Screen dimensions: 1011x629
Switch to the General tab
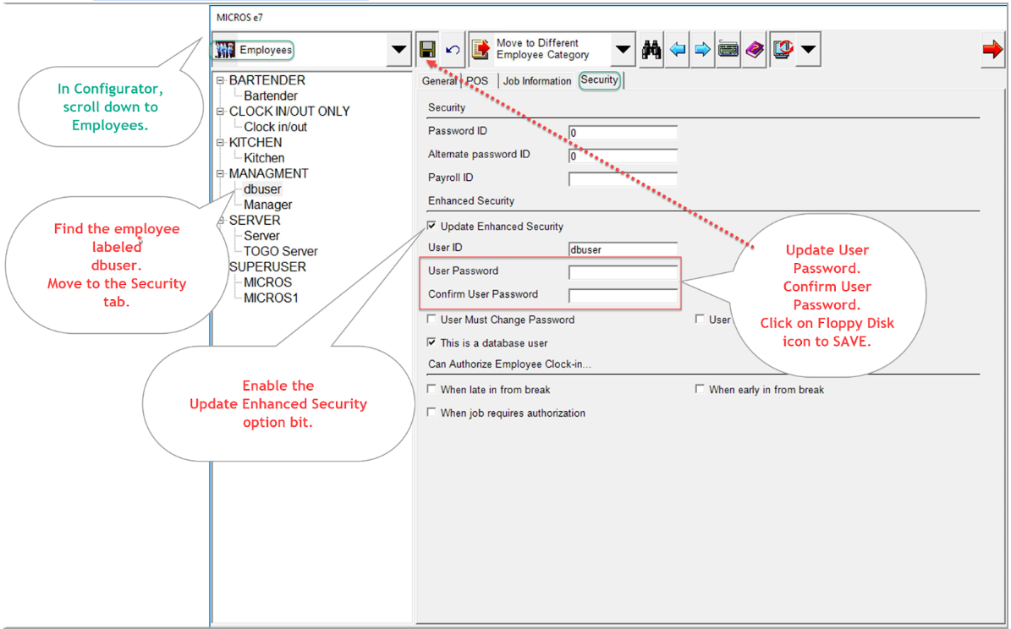pyautogui.click(x=439, y=81)
